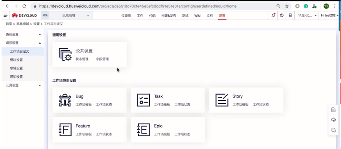Click the browser forward arrow
Image resolution: width=341 pixels, height=149 pixels.
tap(16, 6)
